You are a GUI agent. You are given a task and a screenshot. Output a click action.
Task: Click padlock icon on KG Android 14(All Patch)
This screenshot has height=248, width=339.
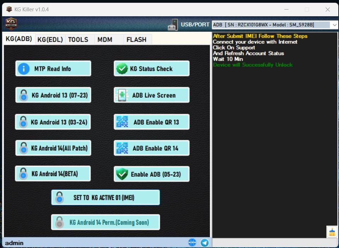tap(24, 148)
